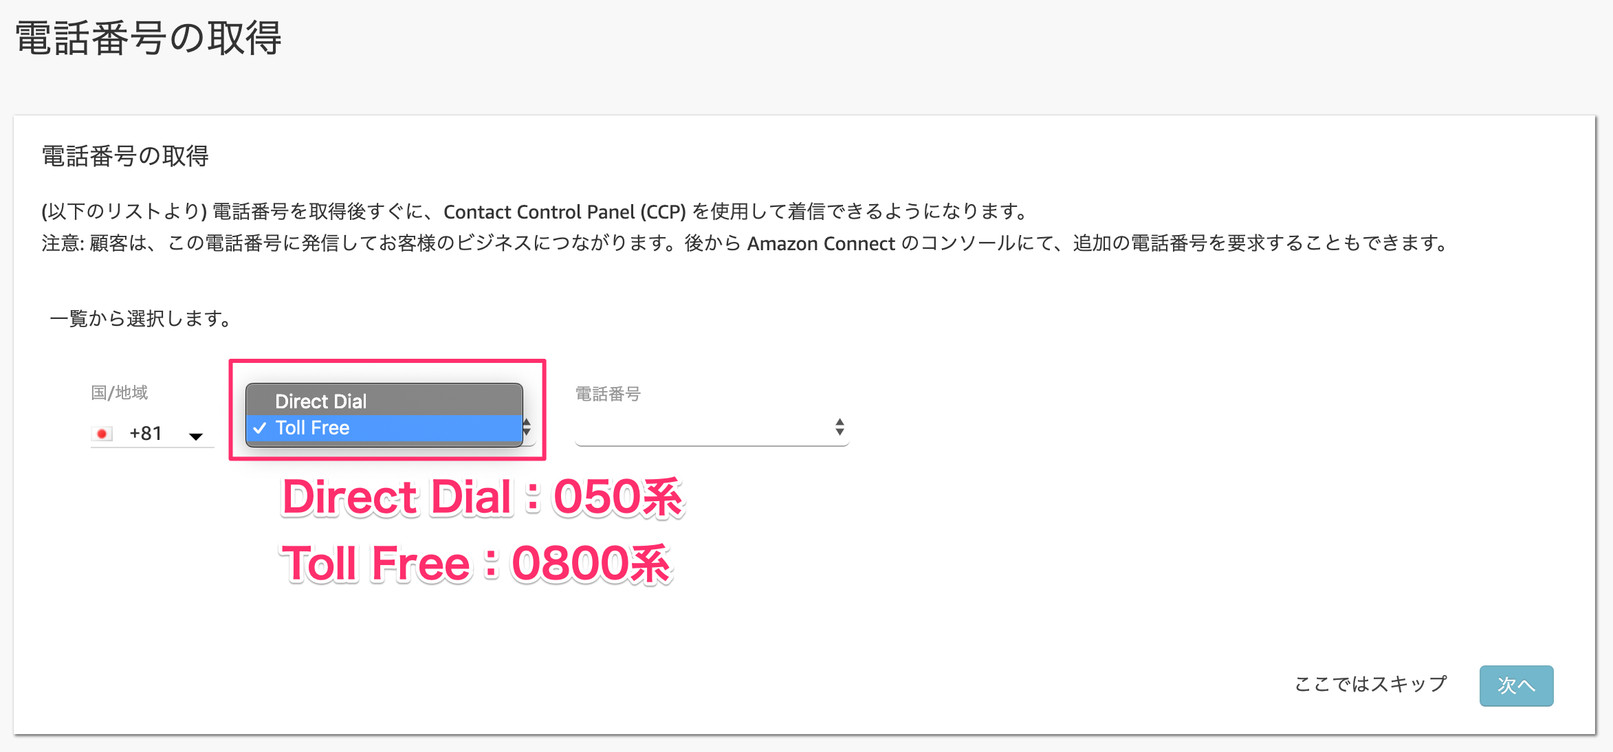
Task: Click the card's 電話番号の取得 section heading
Action: click(x=125, y=156)
